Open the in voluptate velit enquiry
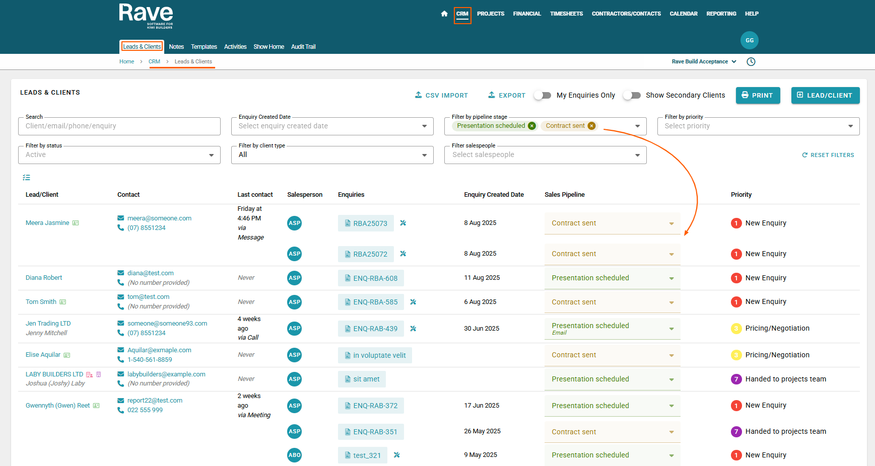Screen dimensions: 875x466 click(375, 355)
